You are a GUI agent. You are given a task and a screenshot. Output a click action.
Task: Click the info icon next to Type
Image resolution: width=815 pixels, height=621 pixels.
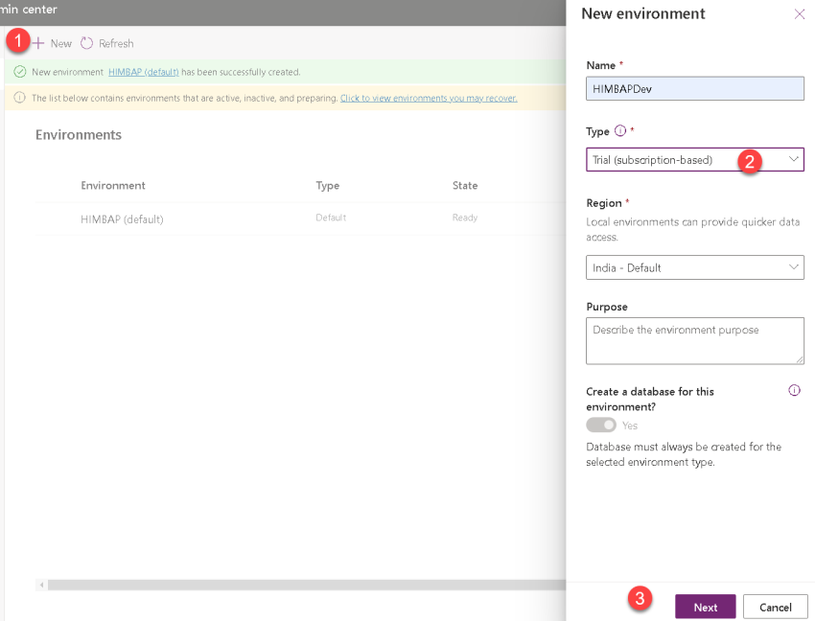621,133
